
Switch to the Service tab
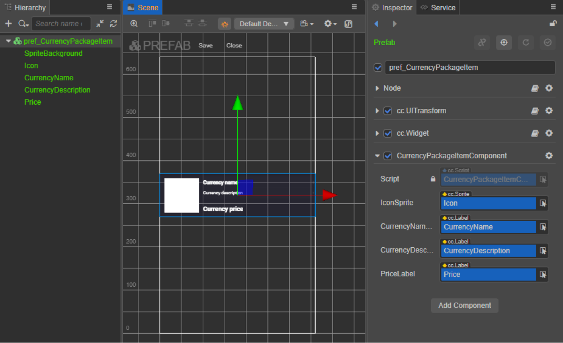tap(438, 8)
